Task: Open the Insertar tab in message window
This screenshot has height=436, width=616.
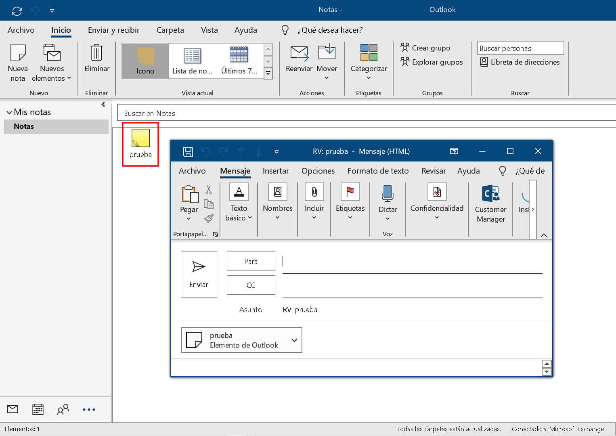Action: (276, 171)
